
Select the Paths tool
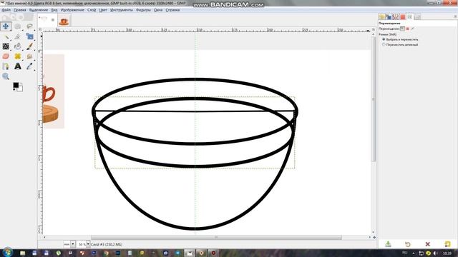(x=6, y=66)
